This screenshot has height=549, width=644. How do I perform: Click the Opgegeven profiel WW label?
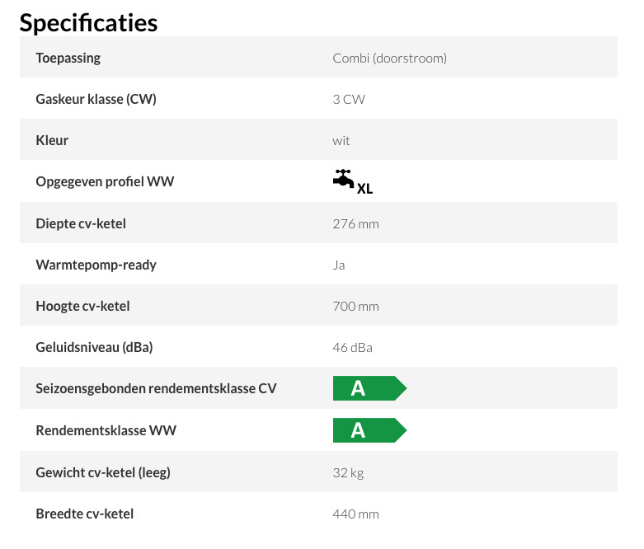point(105,181)
